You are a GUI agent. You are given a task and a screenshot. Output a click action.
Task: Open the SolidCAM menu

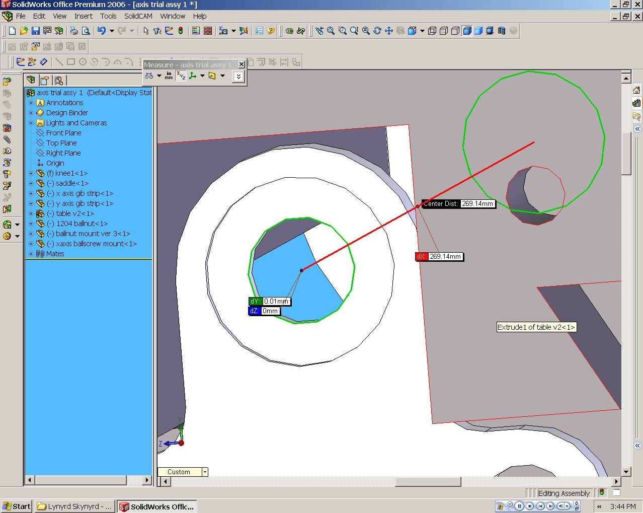point(138,16)
